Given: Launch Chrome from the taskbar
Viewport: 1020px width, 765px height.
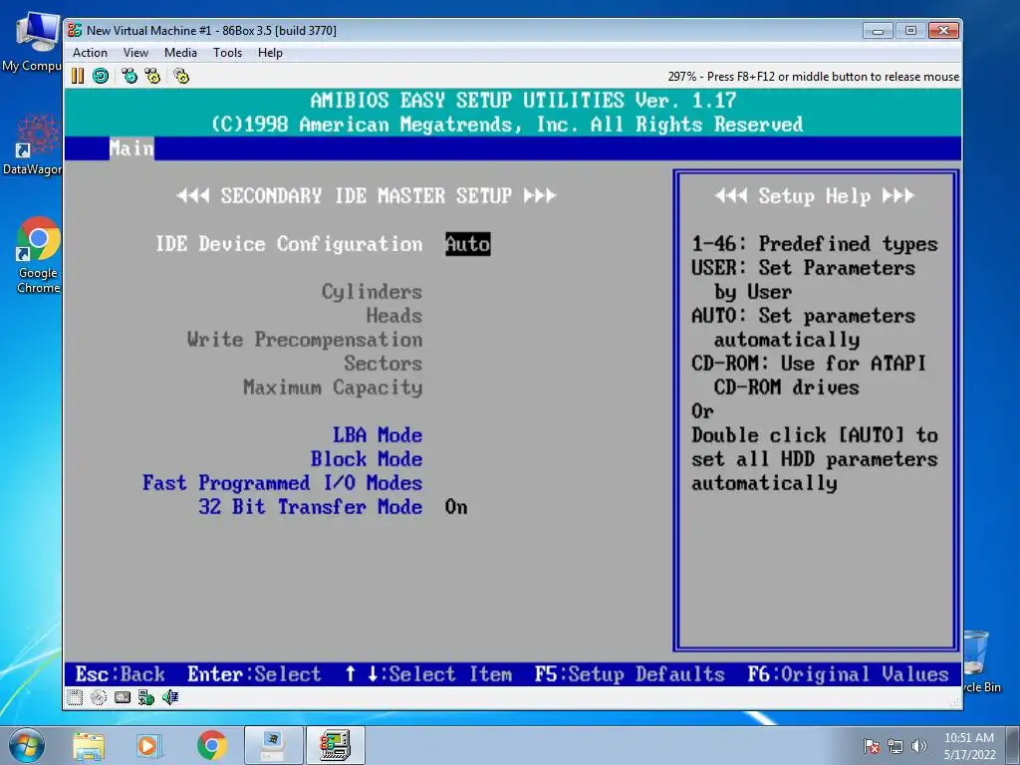Looking at the screenshot, I should click(x=212, y=745).
